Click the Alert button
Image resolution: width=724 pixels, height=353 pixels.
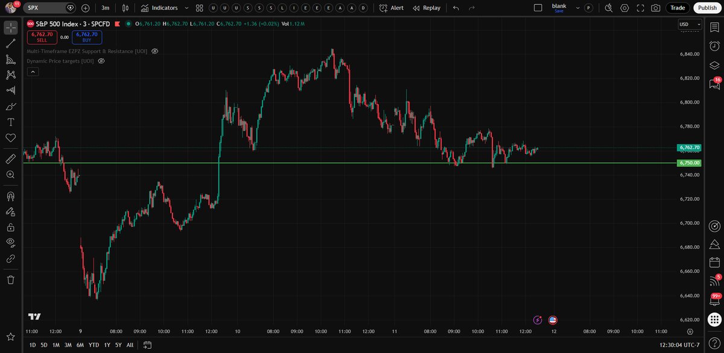click(x=392, y=8)
